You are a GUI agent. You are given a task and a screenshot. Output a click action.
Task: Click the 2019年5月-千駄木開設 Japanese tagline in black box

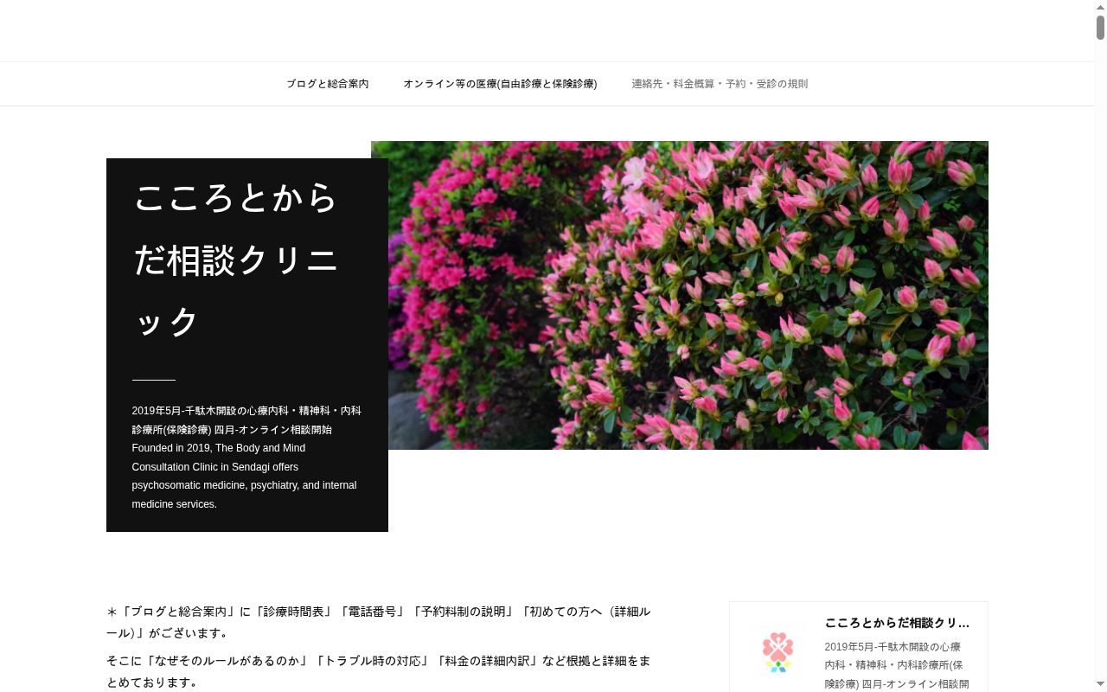pos(246,420)
